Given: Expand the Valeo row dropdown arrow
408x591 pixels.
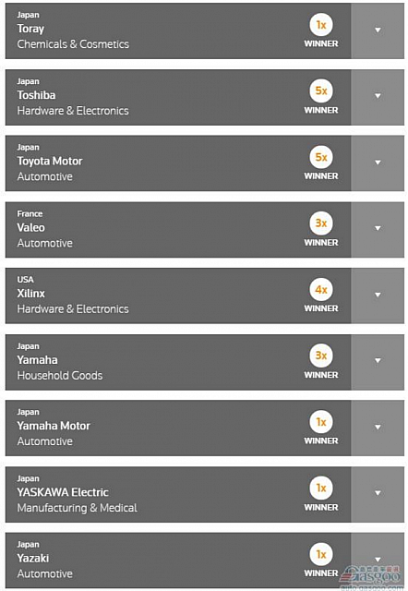Looking at the screenshot, I should point(378,229).
